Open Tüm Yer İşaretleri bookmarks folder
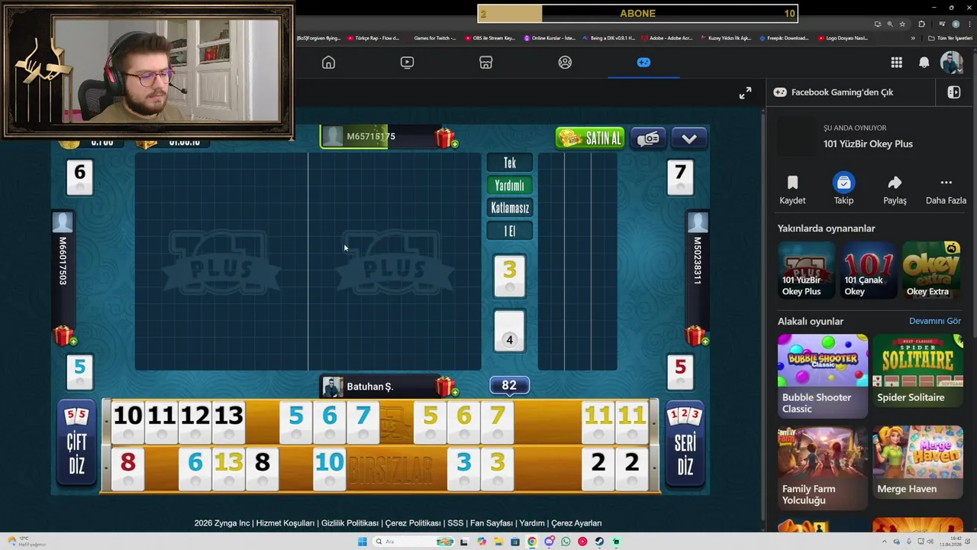The image size is (977, 550). point(952,37)
